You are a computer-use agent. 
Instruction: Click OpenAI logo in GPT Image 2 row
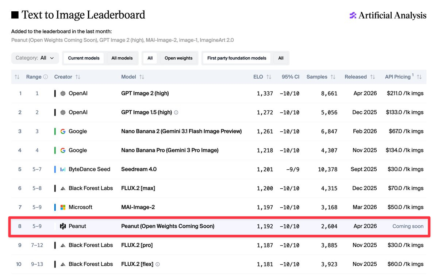pyautogui.click(x=63, y=93)
